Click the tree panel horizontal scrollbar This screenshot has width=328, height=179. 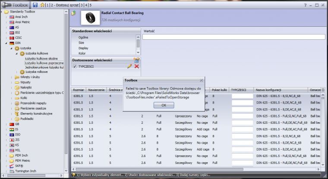pyautogui.click(x=27, y=176)
